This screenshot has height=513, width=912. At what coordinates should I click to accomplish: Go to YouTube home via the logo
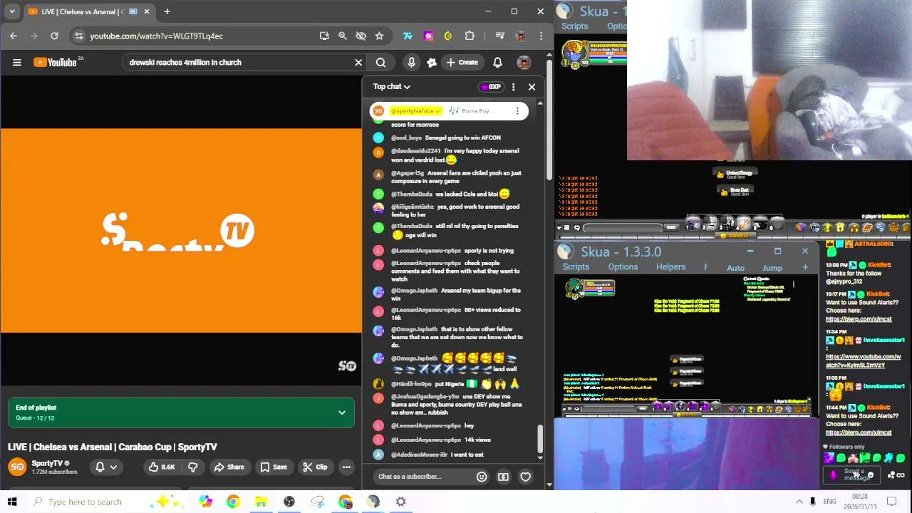point(55,63)
